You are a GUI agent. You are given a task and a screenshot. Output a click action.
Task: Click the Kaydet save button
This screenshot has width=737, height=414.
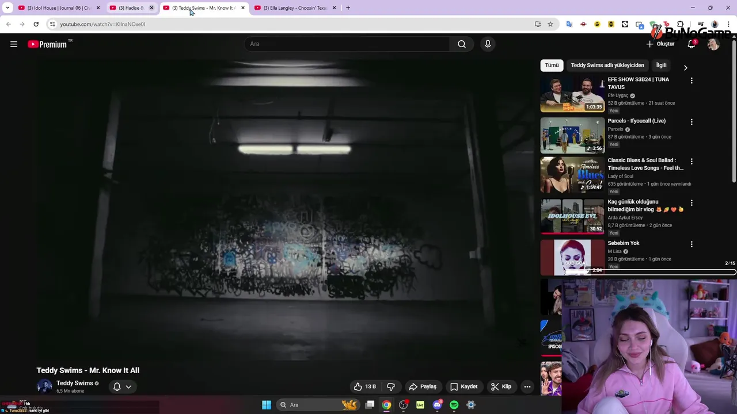[464, 386]
